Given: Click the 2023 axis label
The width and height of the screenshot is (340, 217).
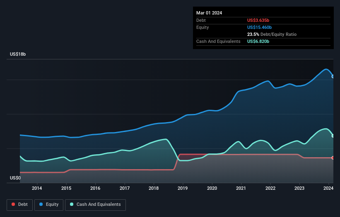Looking at the screenshot, I should [x=299, y=188].
